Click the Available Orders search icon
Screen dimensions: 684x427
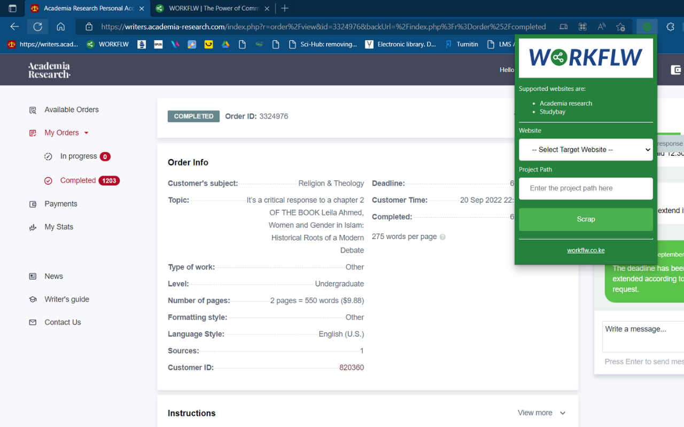[33, 110]
